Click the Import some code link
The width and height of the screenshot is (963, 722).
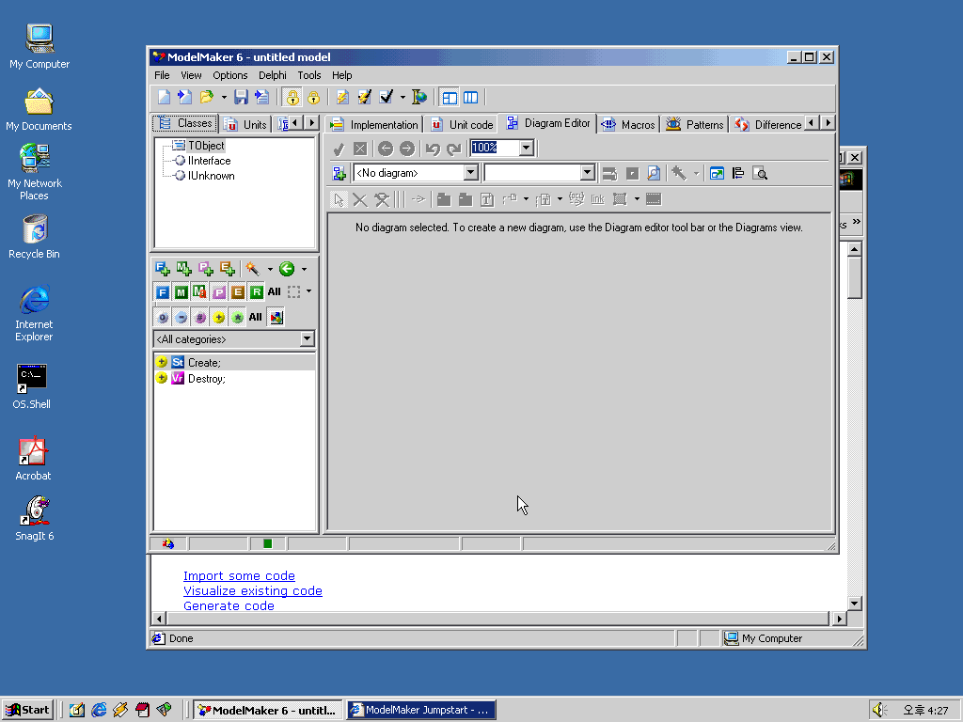coord(239,576)
